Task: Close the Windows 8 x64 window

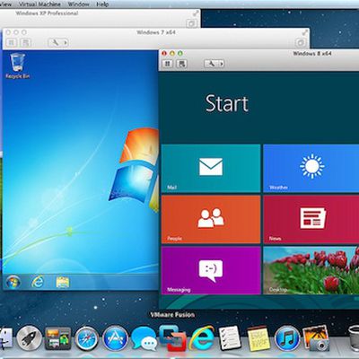Action: (164, 53)
